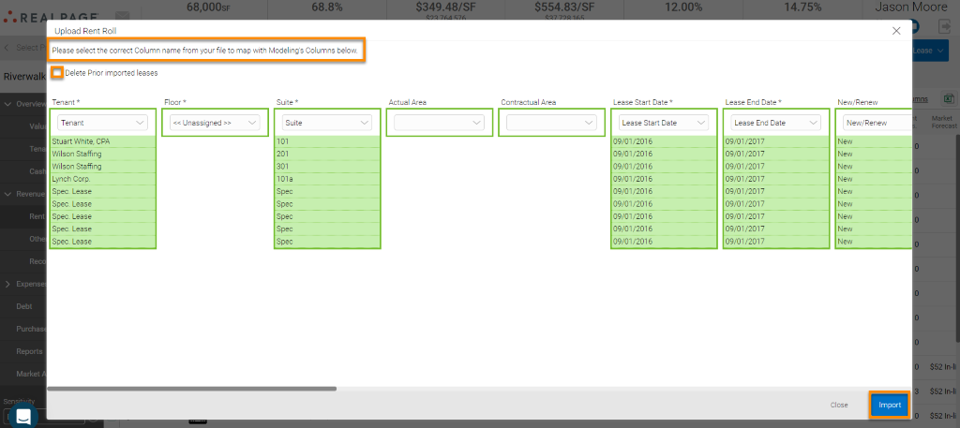The image size is (960, 428).
Task: Open the Contractual Area dropdown
Action: click(x=551, y=123)
